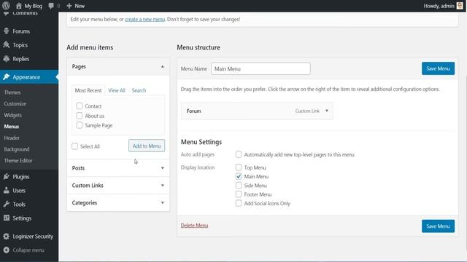
Task: Check the Contact page checkbox
Action: [x=80, y=106]
